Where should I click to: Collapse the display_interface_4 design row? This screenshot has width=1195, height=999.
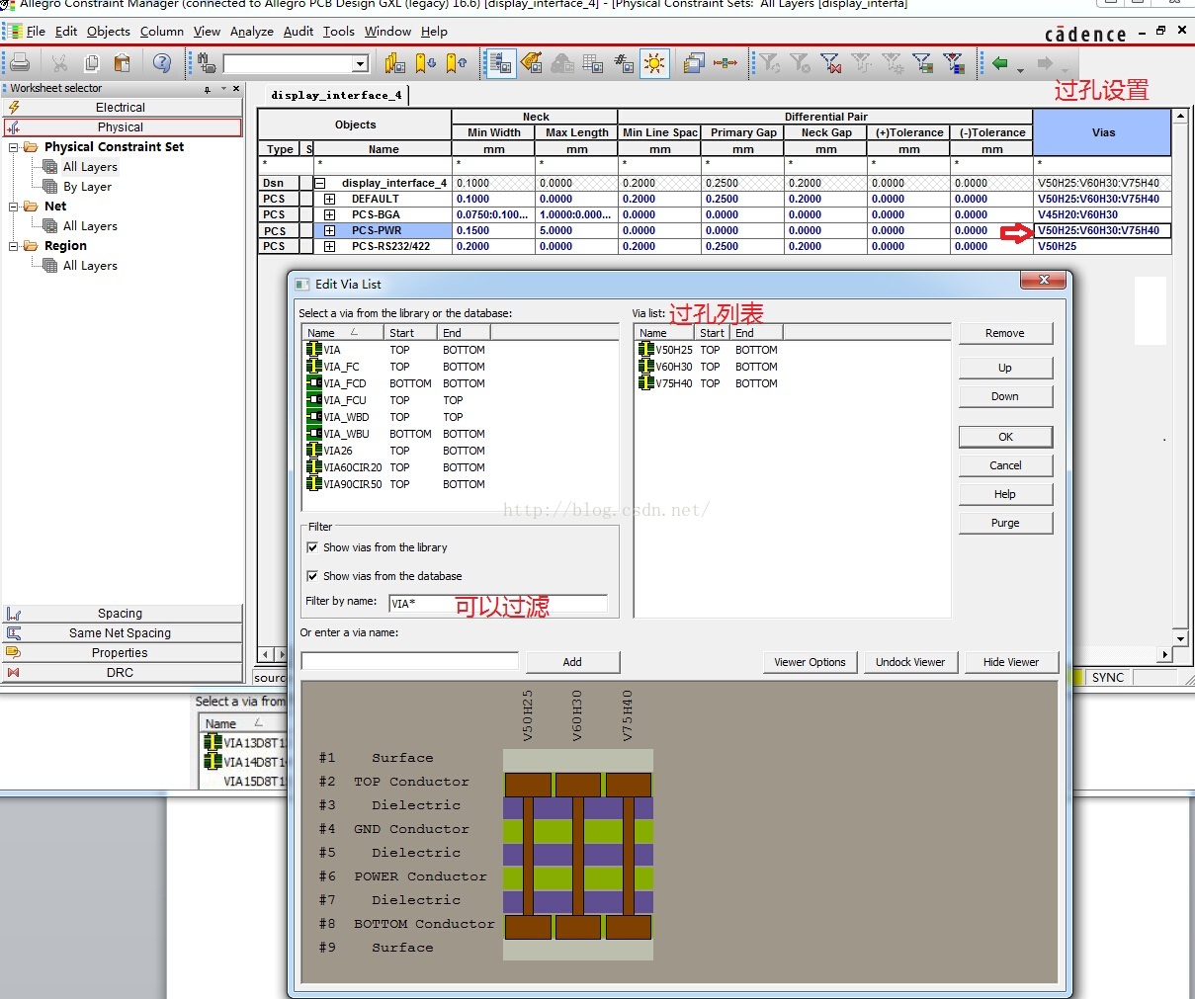click(x=320, y=183)
